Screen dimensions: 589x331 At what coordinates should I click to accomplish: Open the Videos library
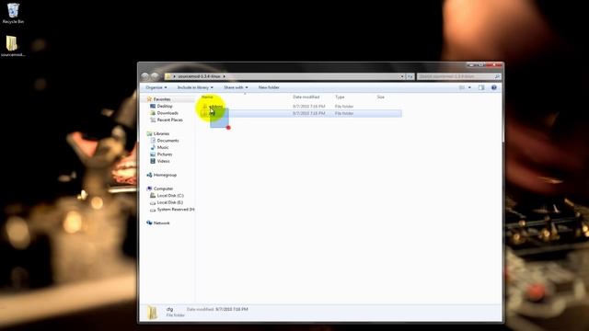(x=164, y=161)
